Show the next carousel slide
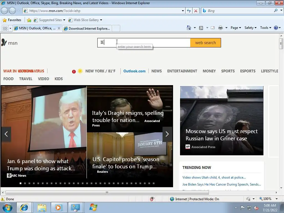The image size is (284, 213). tap(167, 134)
